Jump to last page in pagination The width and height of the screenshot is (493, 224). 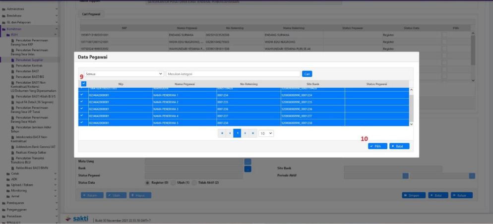(x=253, y=133)
